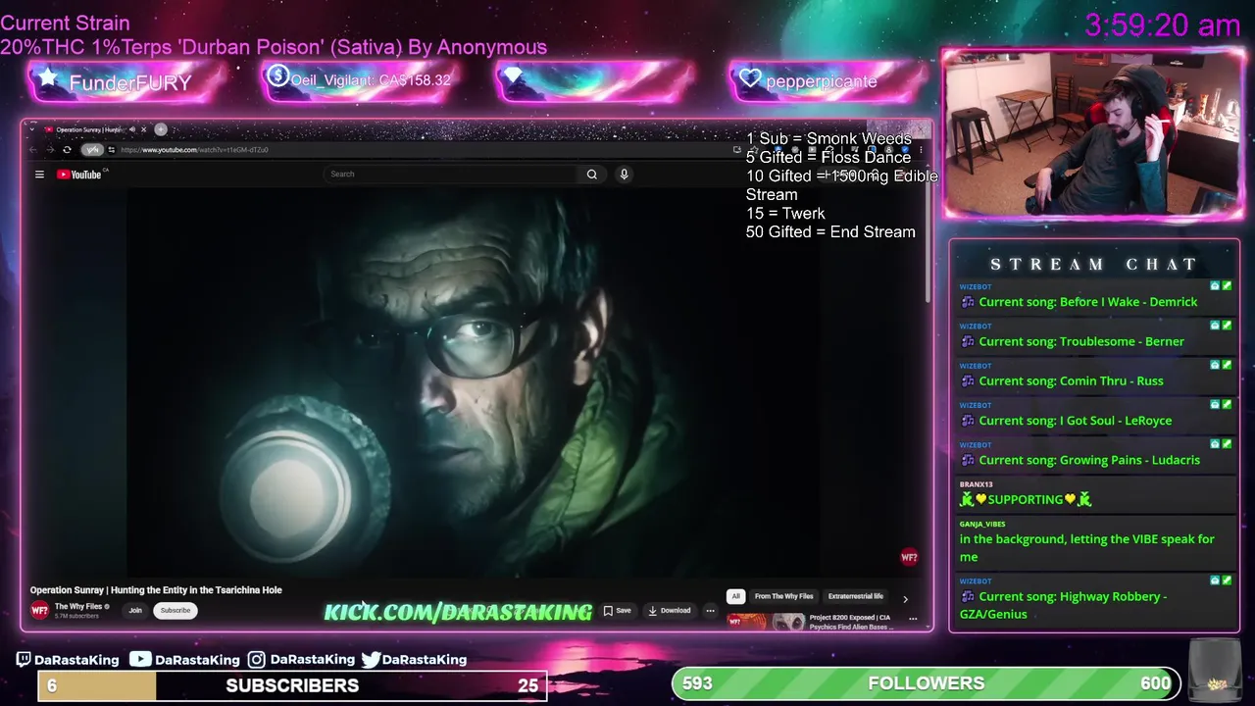
Task: Select the Extraterrestrial life chip
Action: point(855,596)
